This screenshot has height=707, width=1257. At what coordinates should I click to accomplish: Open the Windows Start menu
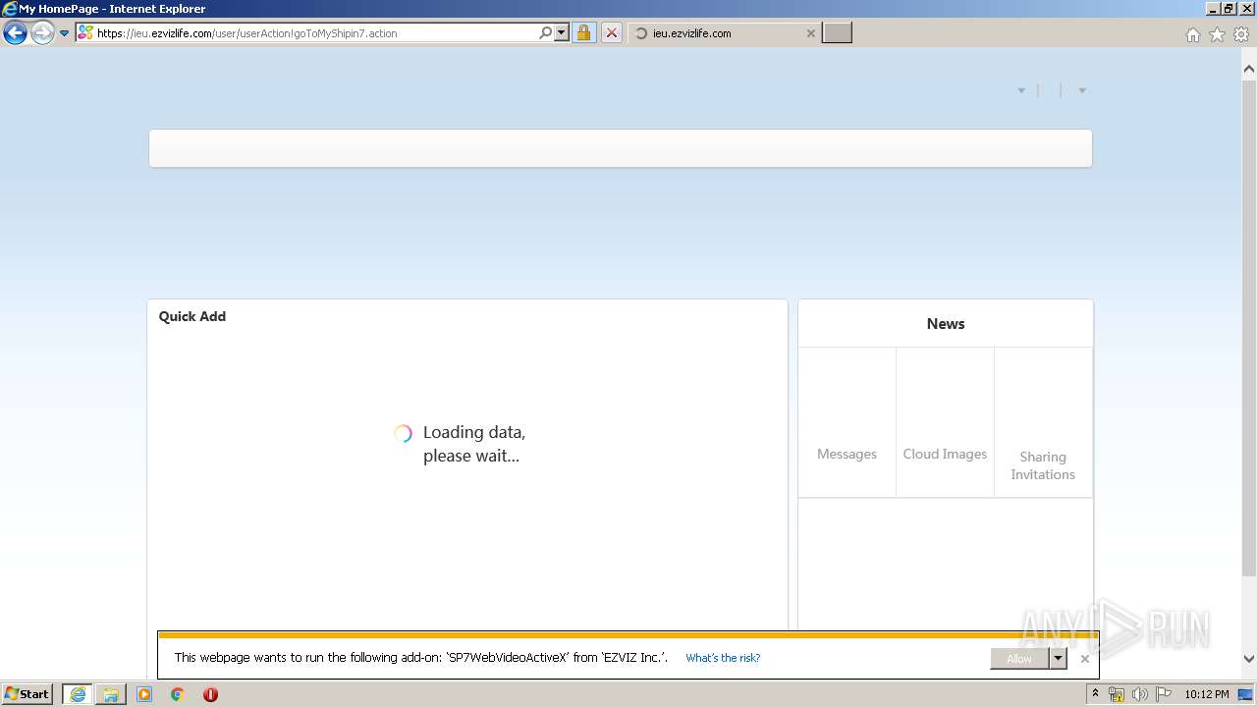click(x=27, y=694)
